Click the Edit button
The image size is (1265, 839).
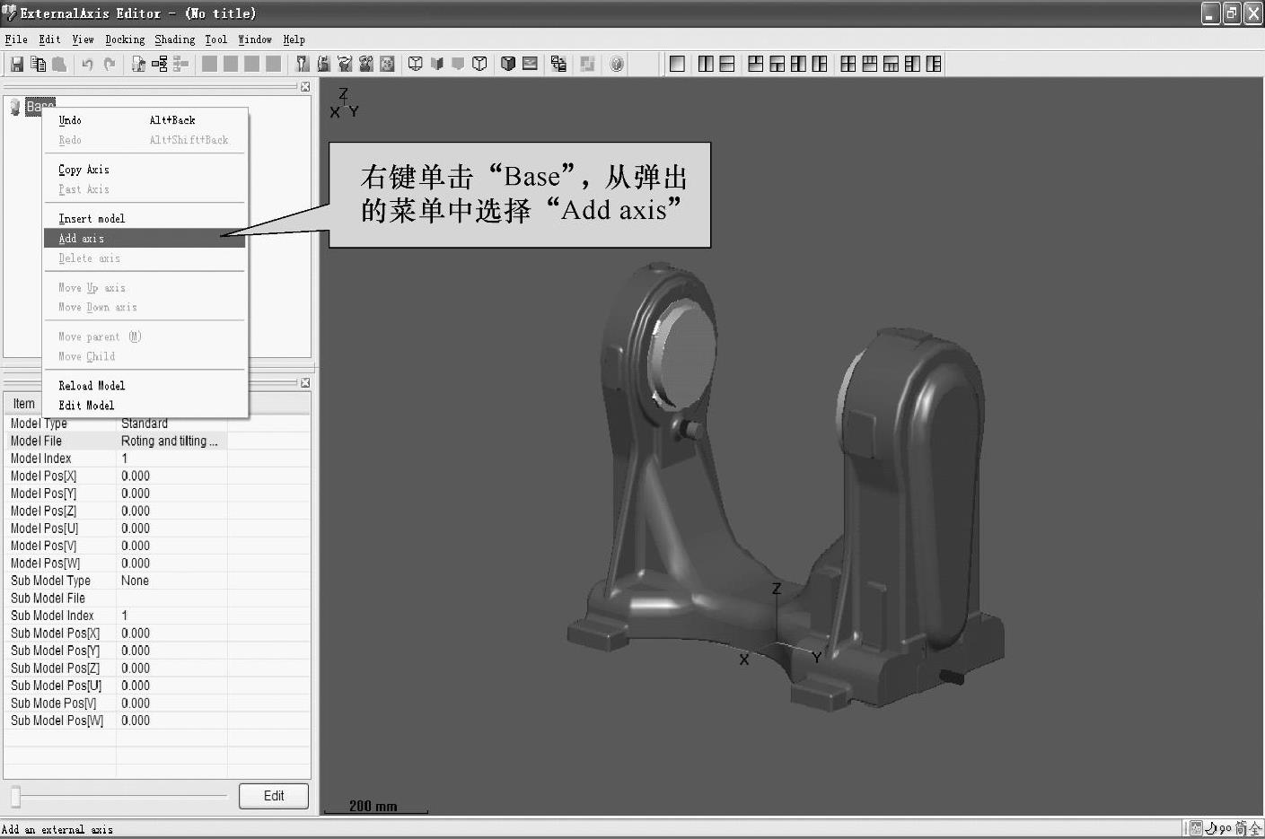(x=274, y=796)
